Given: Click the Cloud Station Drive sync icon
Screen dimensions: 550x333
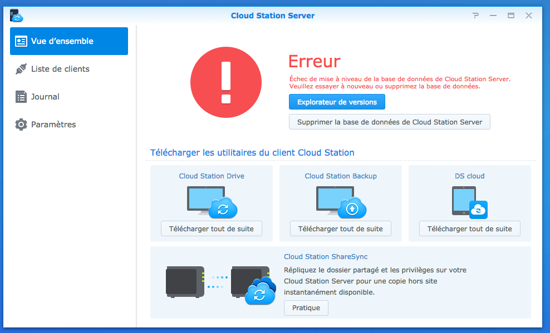Looking at the screenshot, I should tap(212, 201).
